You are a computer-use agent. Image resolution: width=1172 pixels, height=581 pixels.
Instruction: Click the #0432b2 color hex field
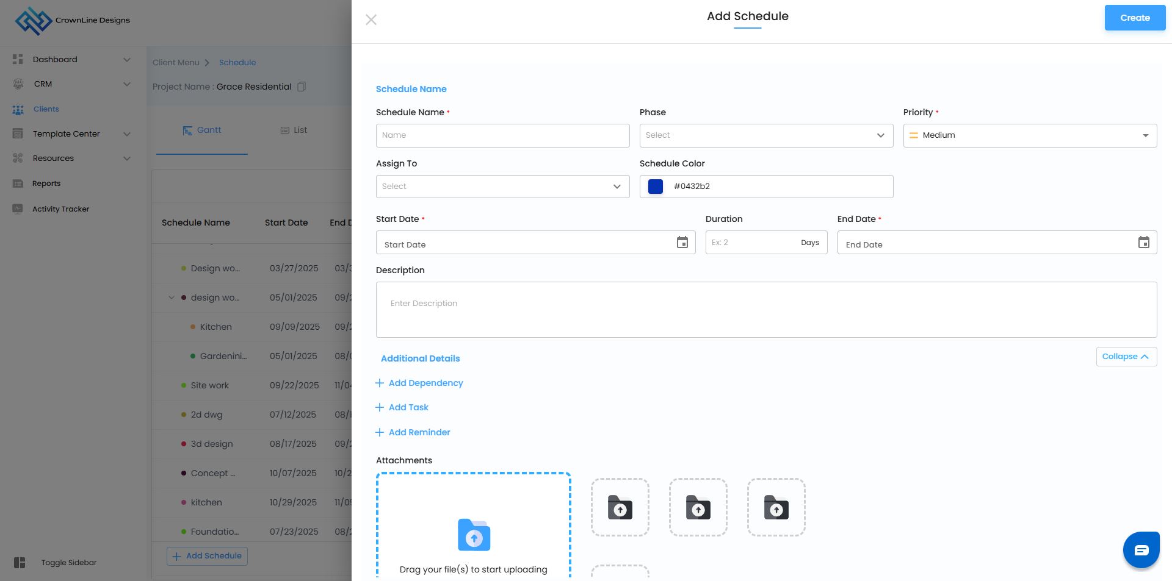point(766,187)
